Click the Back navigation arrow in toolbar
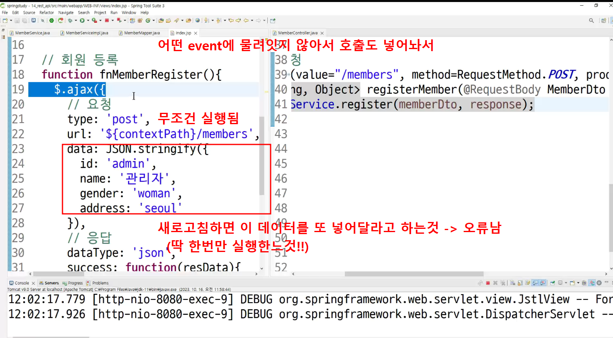 [246, 20]
